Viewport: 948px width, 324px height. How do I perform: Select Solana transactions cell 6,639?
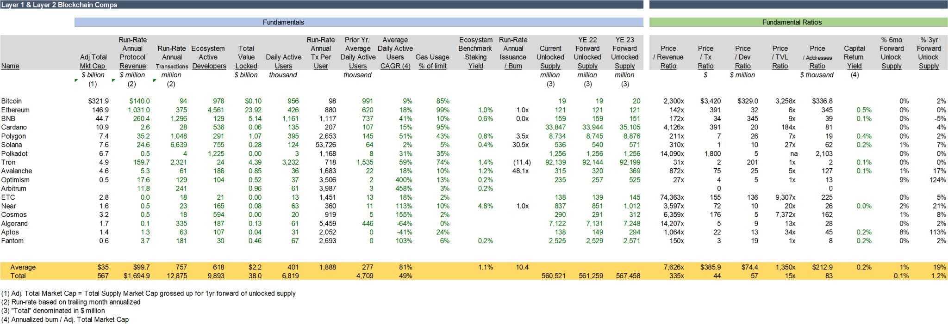point(178,145)
